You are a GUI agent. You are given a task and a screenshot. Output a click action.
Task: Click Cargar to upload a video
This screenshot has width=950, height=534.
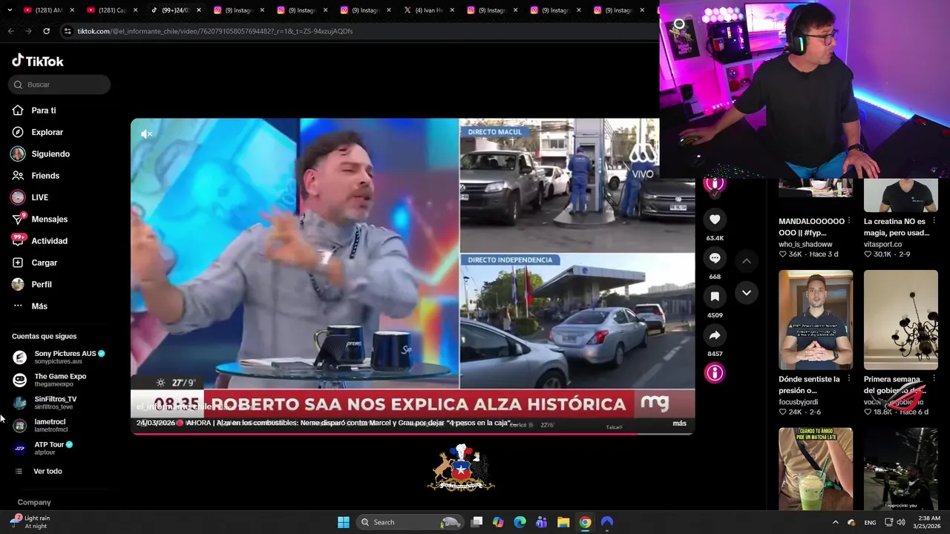(x=35, y=263)
